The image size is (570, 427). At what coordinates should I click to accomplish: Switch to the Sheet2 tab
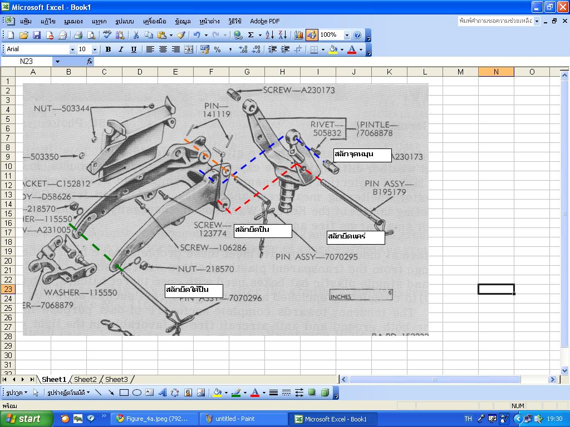(x=85, y=379)
